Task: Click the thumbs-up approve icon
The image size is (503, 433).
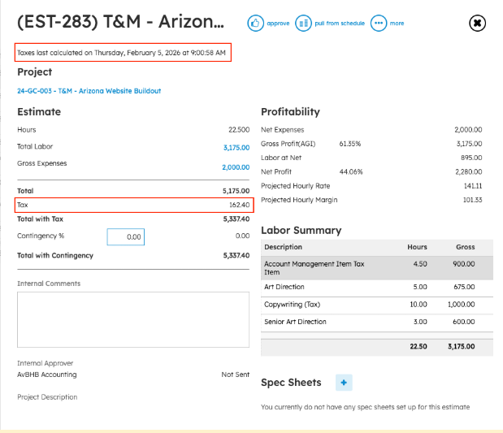Action: [x=255, y=23]
